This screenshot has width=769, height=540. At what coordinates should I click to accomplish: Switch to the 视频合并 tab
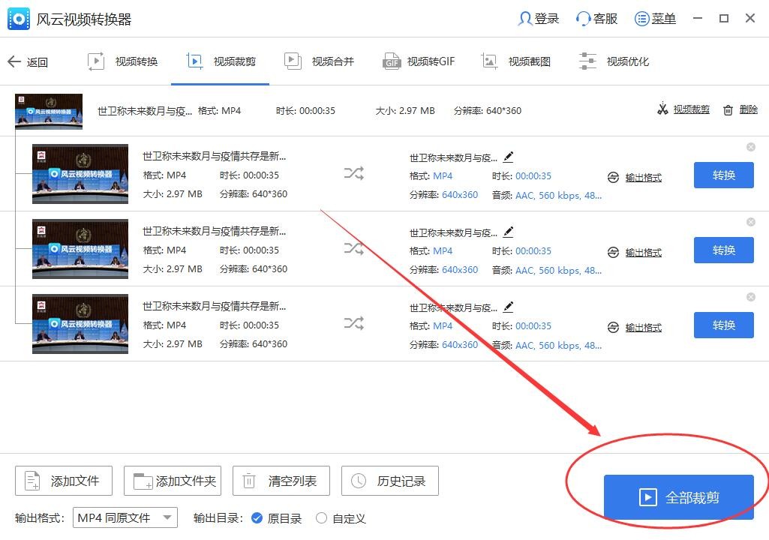point(320,61)
